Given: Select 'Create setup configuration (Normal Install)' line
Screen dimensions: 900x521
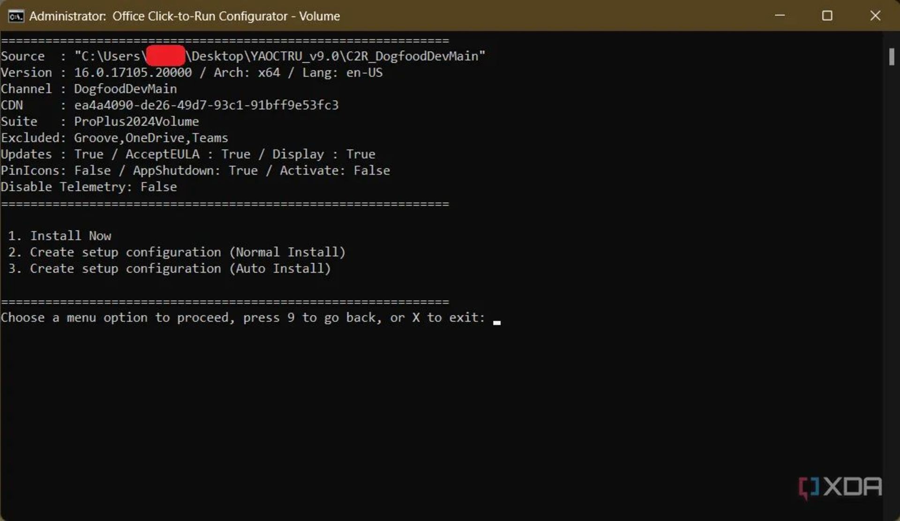Looking at the screenshot, I should point(187,252).
